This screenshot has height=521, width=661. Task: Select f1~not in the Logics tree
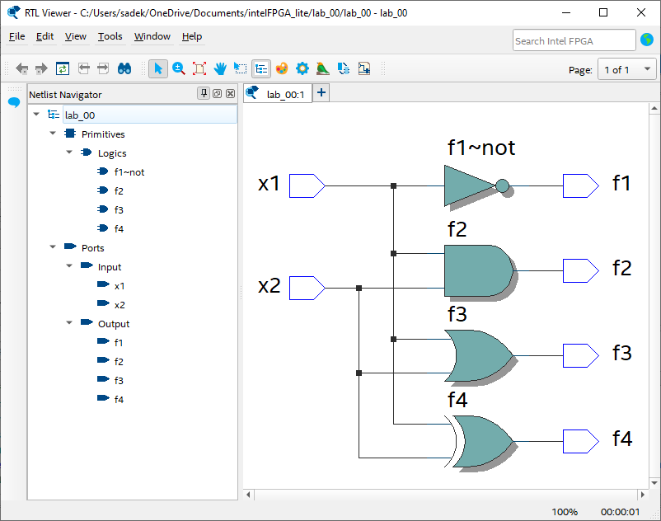pyautogui.click(x=129, y=172)
